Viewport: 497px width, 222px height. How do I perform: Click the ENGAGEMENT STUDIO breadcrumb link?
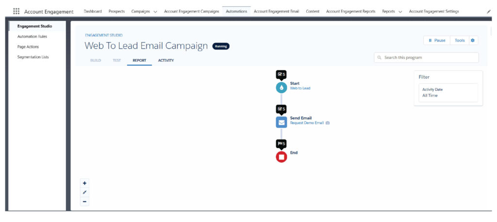pos(104,35)
